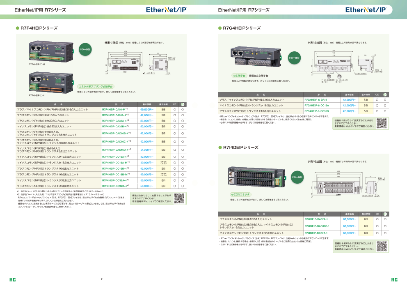This screenshot has width=407, height=288.
Task: Click the 6日 lead time in the R7F4HEIP-DC32B-4 row
Action: [163, 186]
